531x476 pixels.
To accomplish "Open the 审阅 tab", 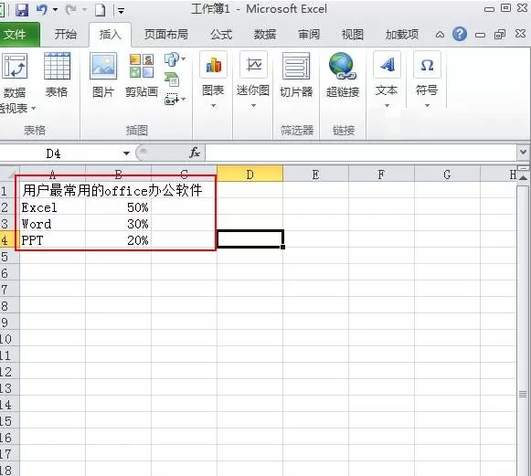I will pyautogui.click(x=309, y=34).
